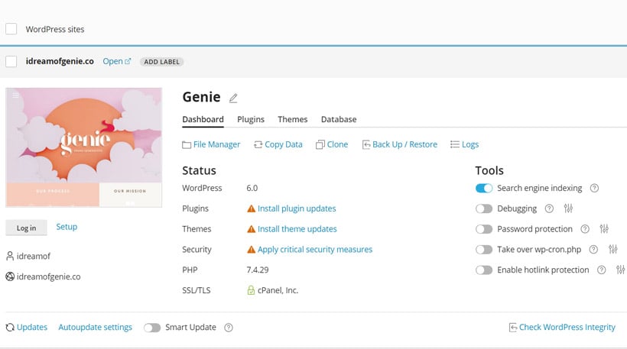
Task: Click the File Manager folder icon
Action: pos(187,144)
